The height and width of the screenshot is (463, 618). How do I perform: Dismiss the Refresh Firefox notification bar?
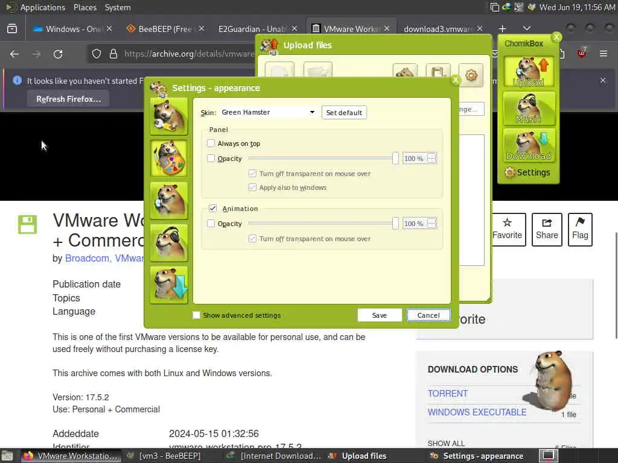point(603,80)
